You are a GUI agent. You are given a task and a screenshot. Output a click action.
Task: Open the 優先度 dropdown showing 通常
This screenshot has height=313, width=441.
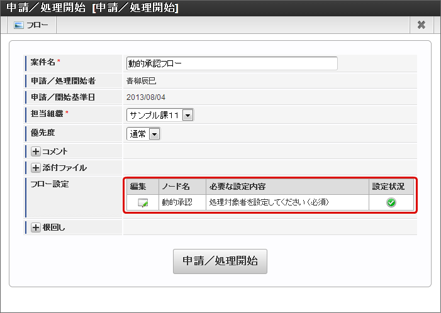pyautogui.click(x=143, y=134)
